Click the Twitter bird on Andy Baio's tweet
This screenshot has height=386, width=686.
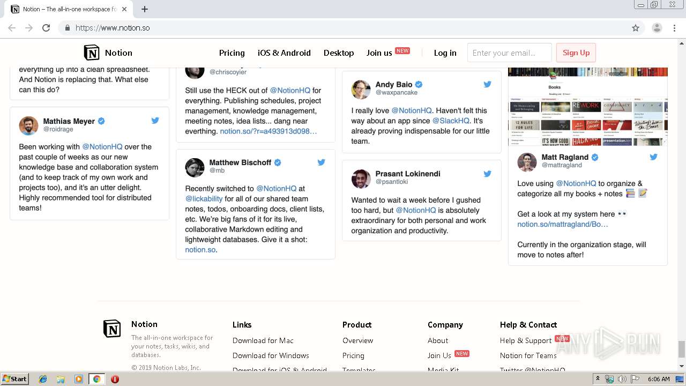point(487,84)
